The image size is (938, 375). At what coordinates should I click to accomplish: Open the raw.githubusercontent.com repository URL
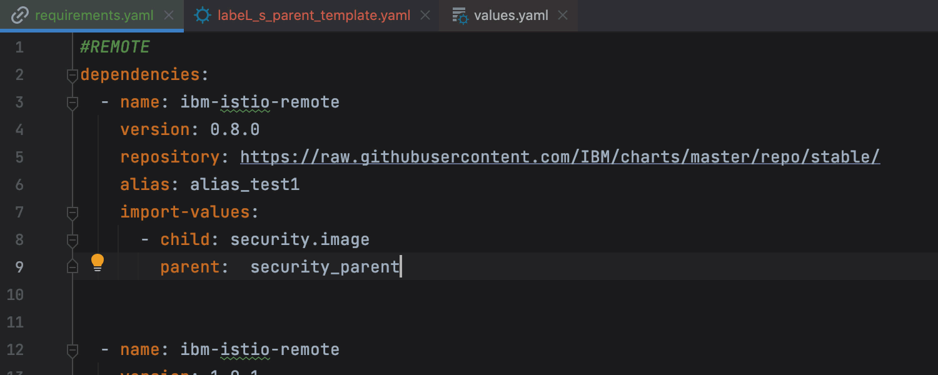560,157
